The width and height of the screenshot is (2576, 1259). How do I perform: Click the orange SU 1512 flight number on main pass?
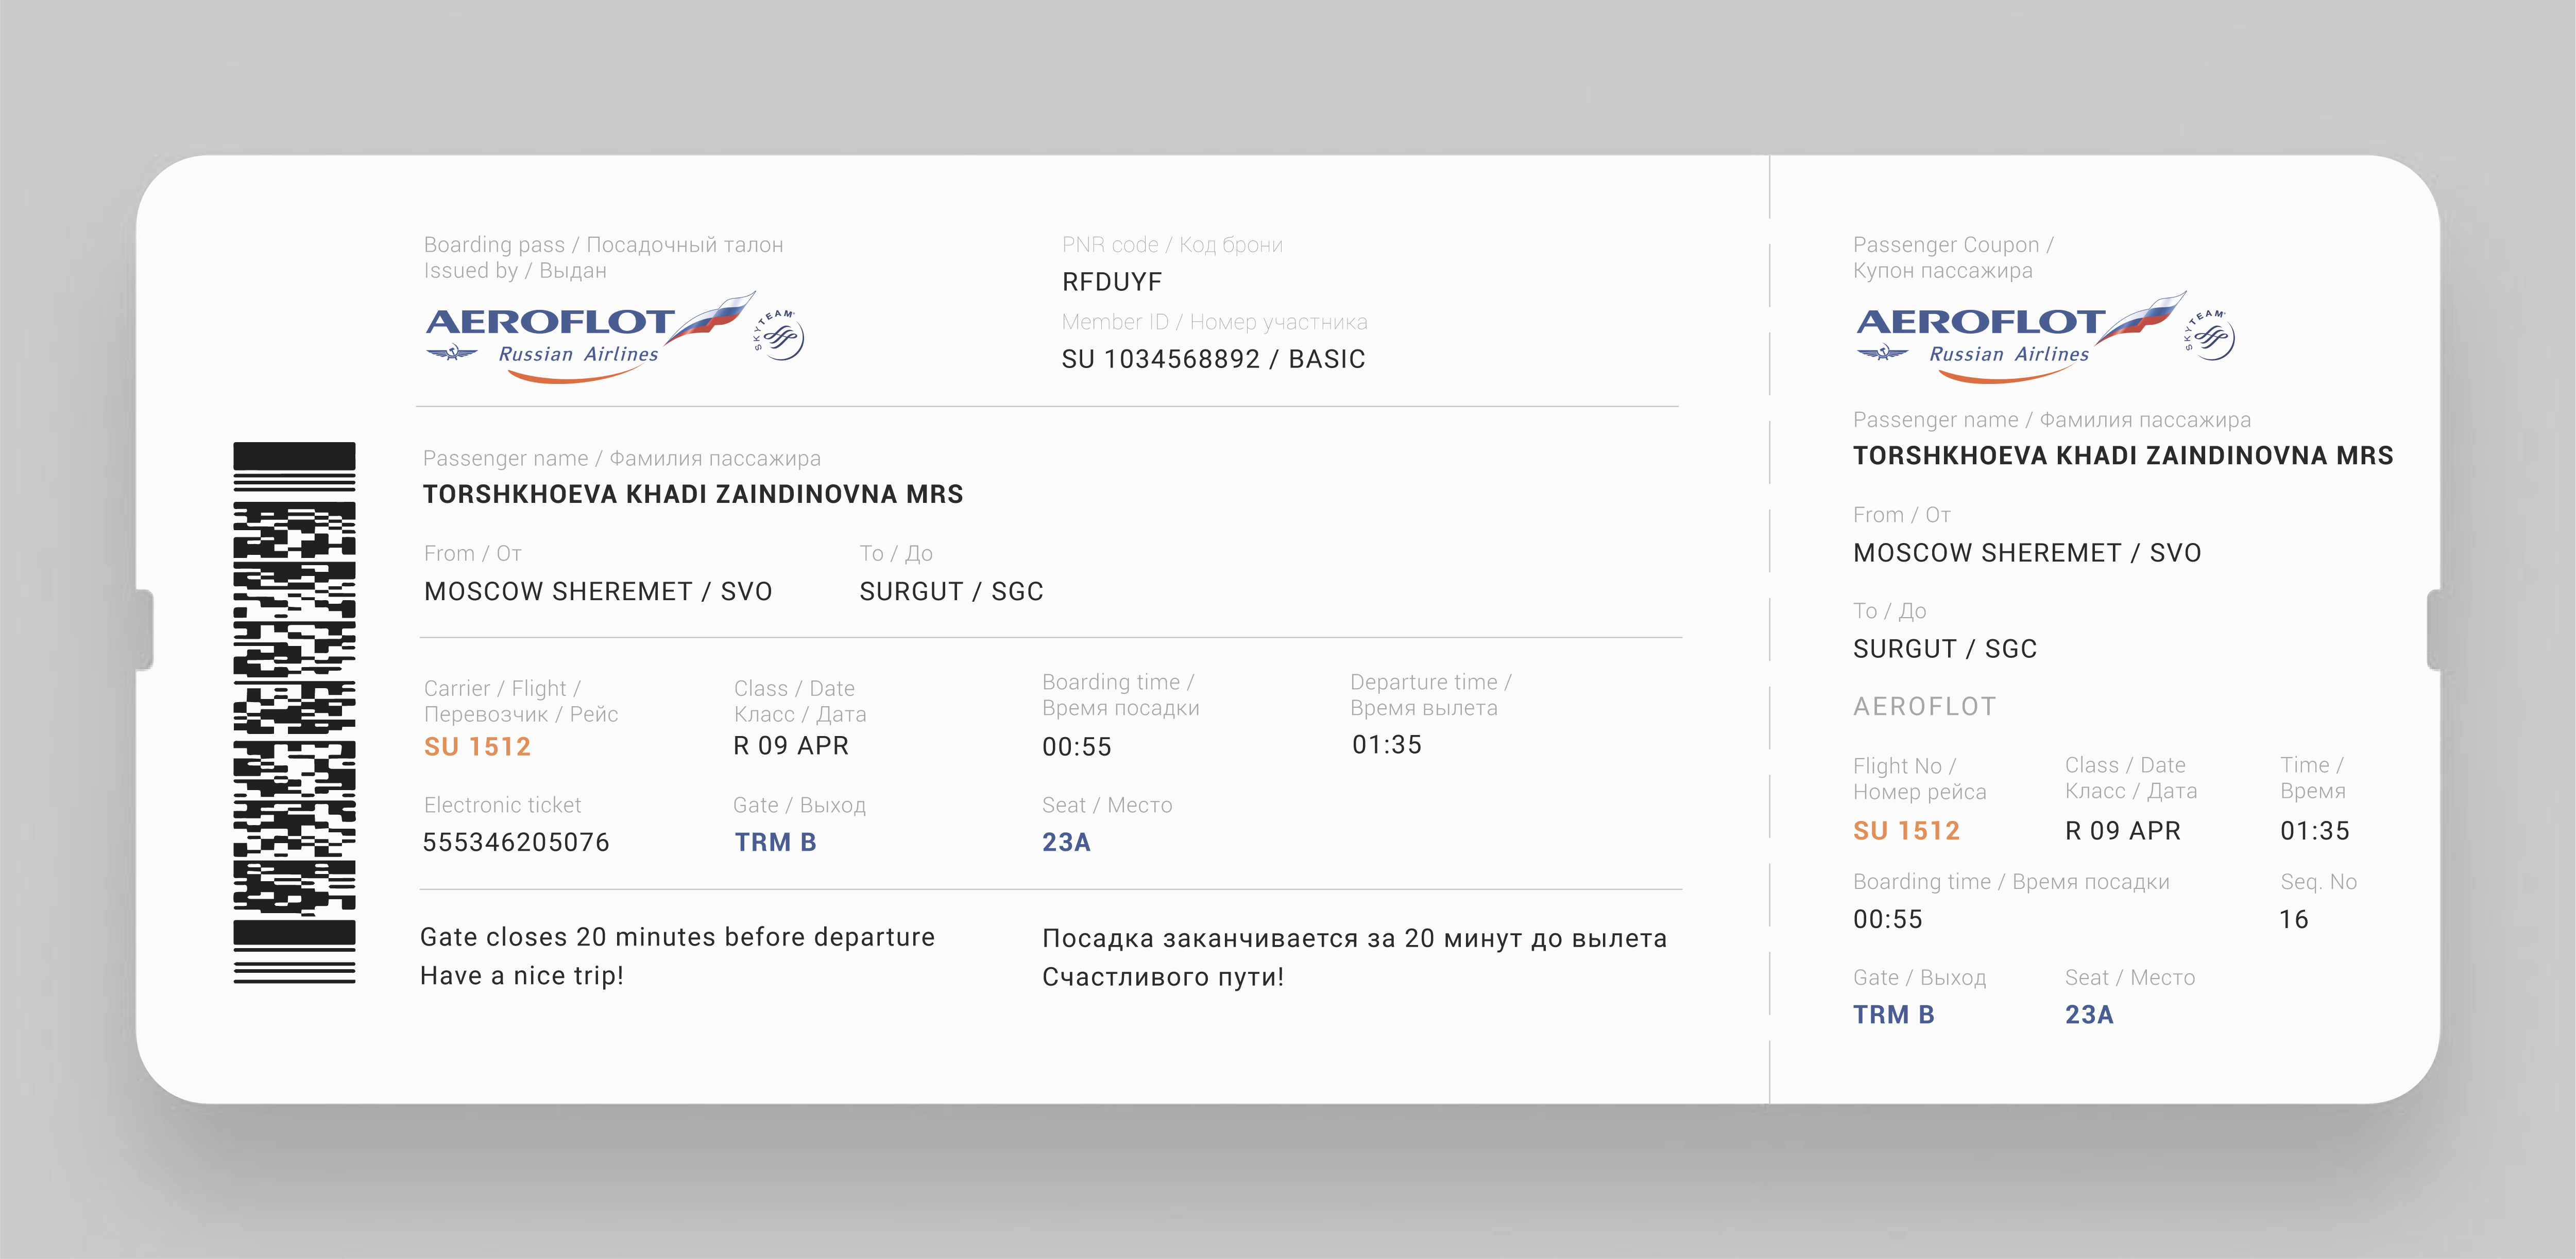pos(477,746)
